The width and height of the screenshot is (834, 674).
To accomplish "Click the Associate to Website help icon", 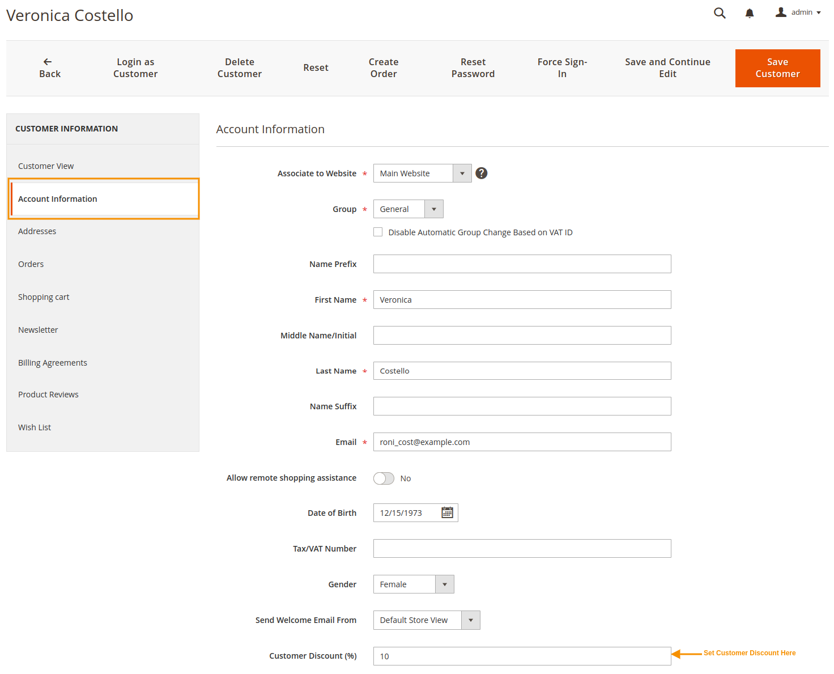I will 481,173.
